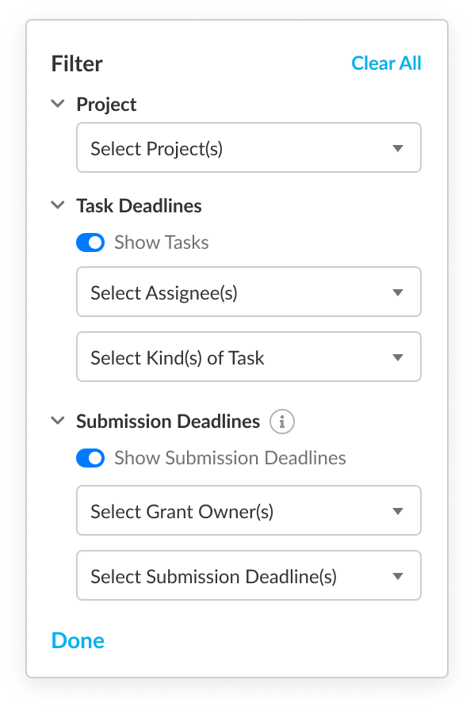This screenshot has height=710, width=474.
Task: Open the Select Submission Deadline(s) dropdown
Action: point(249,575)
